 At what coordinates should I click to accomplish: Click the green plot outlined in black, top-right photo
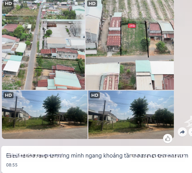[x=134, y=39]
